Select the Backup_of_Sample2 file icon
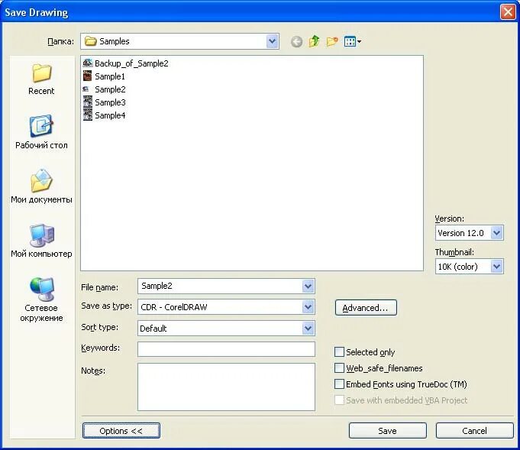 click(x=88, y=63)
